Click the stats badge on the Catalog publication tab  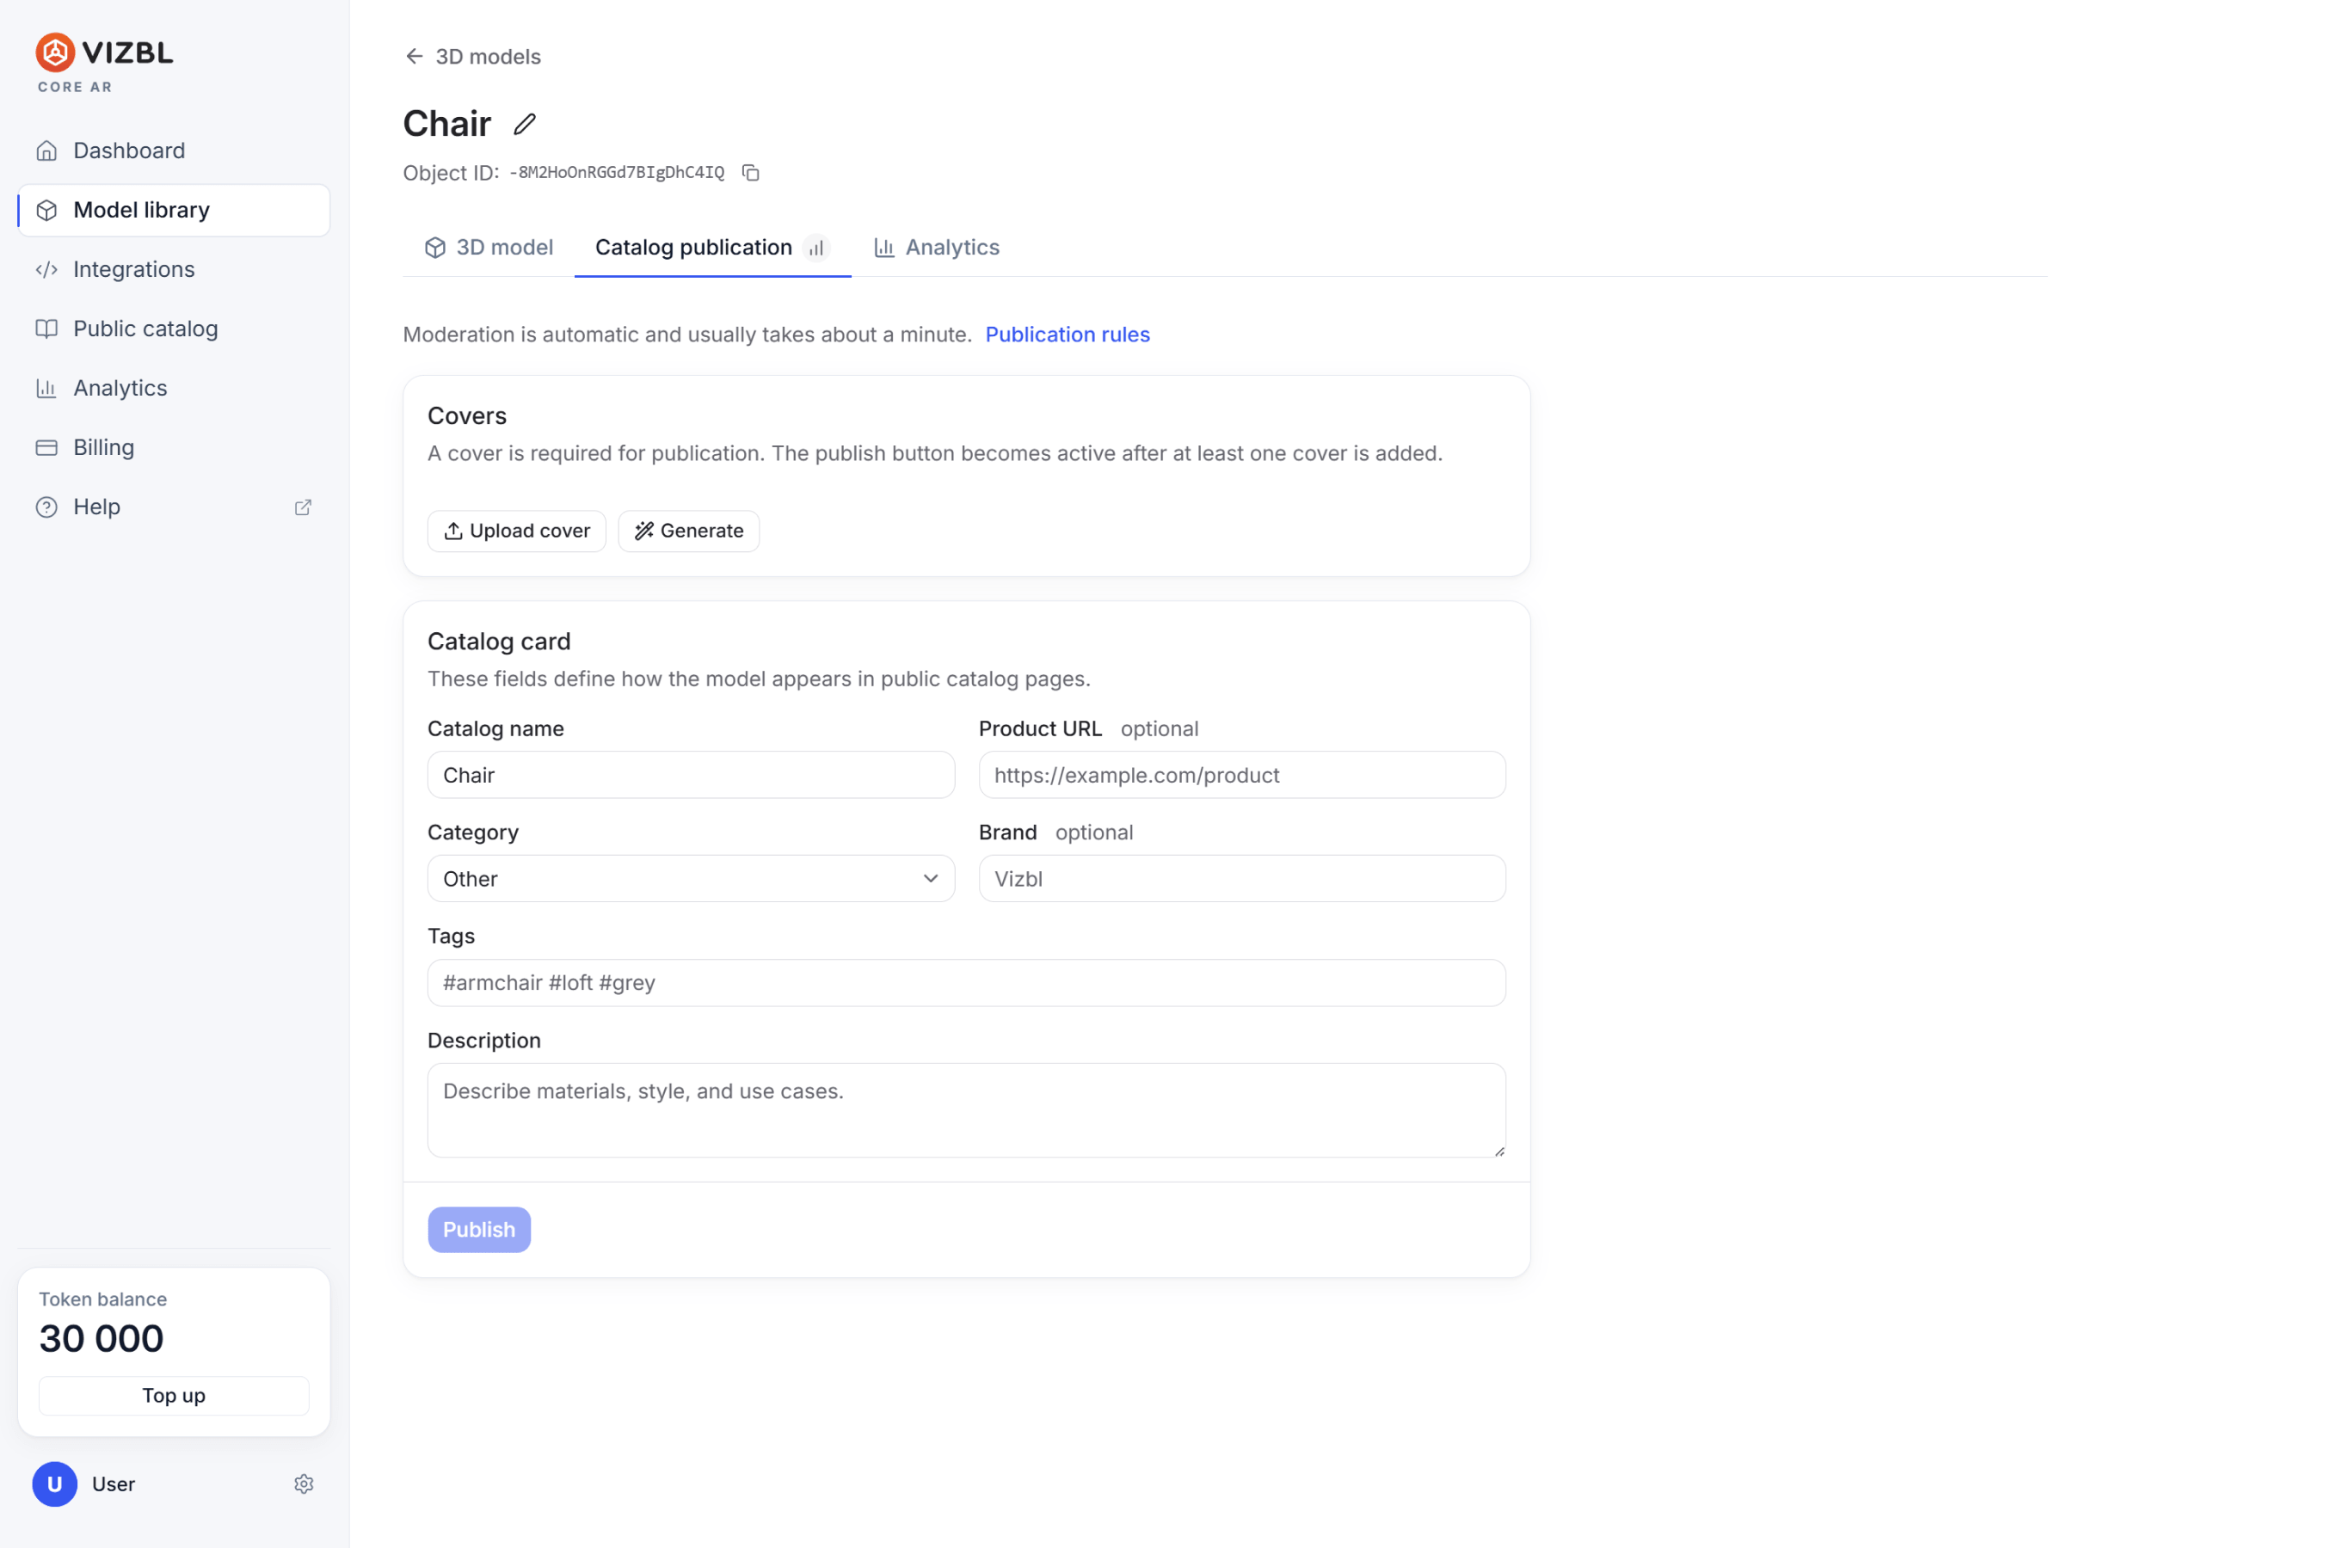(816, 248)
